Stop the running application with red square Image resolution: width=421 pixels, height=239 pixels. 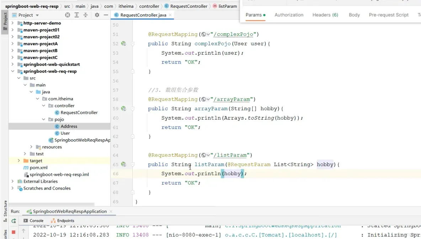click(x=14, y=232)
